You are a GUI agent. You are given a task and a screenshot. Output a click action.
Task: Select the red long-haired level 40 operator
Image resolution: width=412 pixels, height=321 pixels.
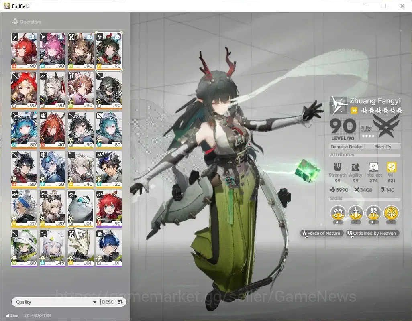tap(52, 130)
